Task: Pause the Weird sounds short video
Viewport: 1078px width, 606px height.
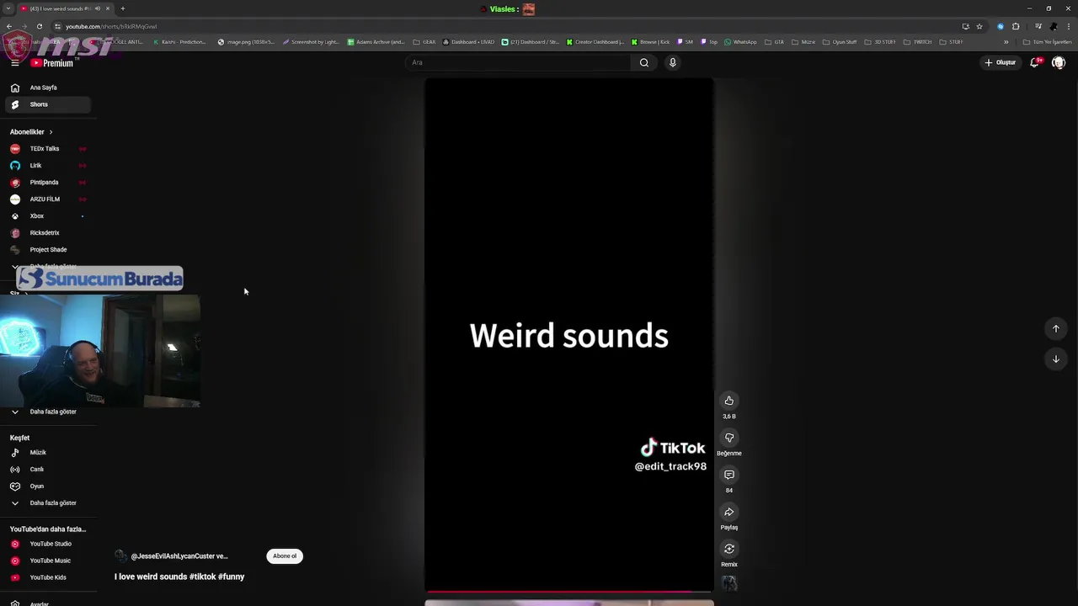Action: point(569,335)
